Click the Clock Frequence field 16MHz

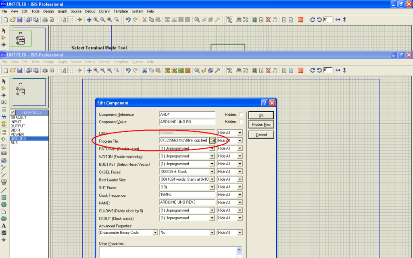coord(187,195)
